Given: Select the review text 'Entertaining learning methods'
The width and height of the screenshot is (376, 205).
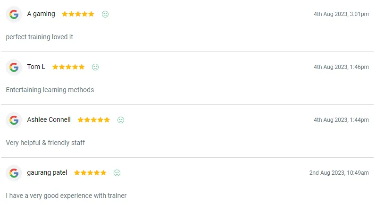Looking at the screenshot, I should coord(50,90).
